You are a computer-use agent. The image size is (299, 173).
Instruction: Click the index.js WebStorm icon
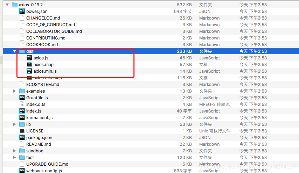pos(22,111)
